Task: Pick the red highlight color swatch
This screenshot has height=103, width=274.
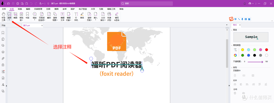Action: [266, 50]
